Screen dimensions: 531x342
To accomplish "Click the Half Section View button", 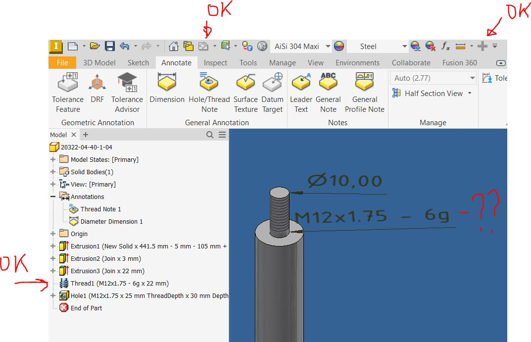I will (428, 93).
